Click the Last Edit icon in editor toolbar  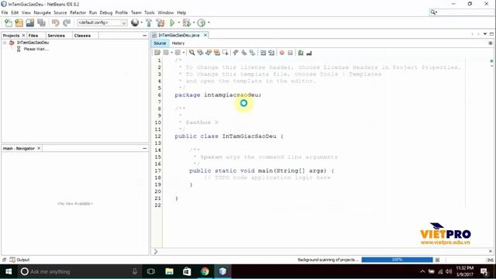click(157, 53)
